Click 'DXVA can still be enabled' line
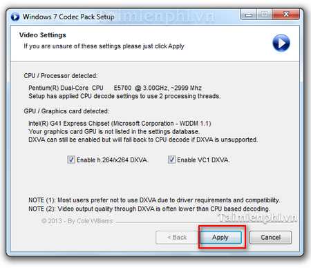 click(x=143, y=140)
